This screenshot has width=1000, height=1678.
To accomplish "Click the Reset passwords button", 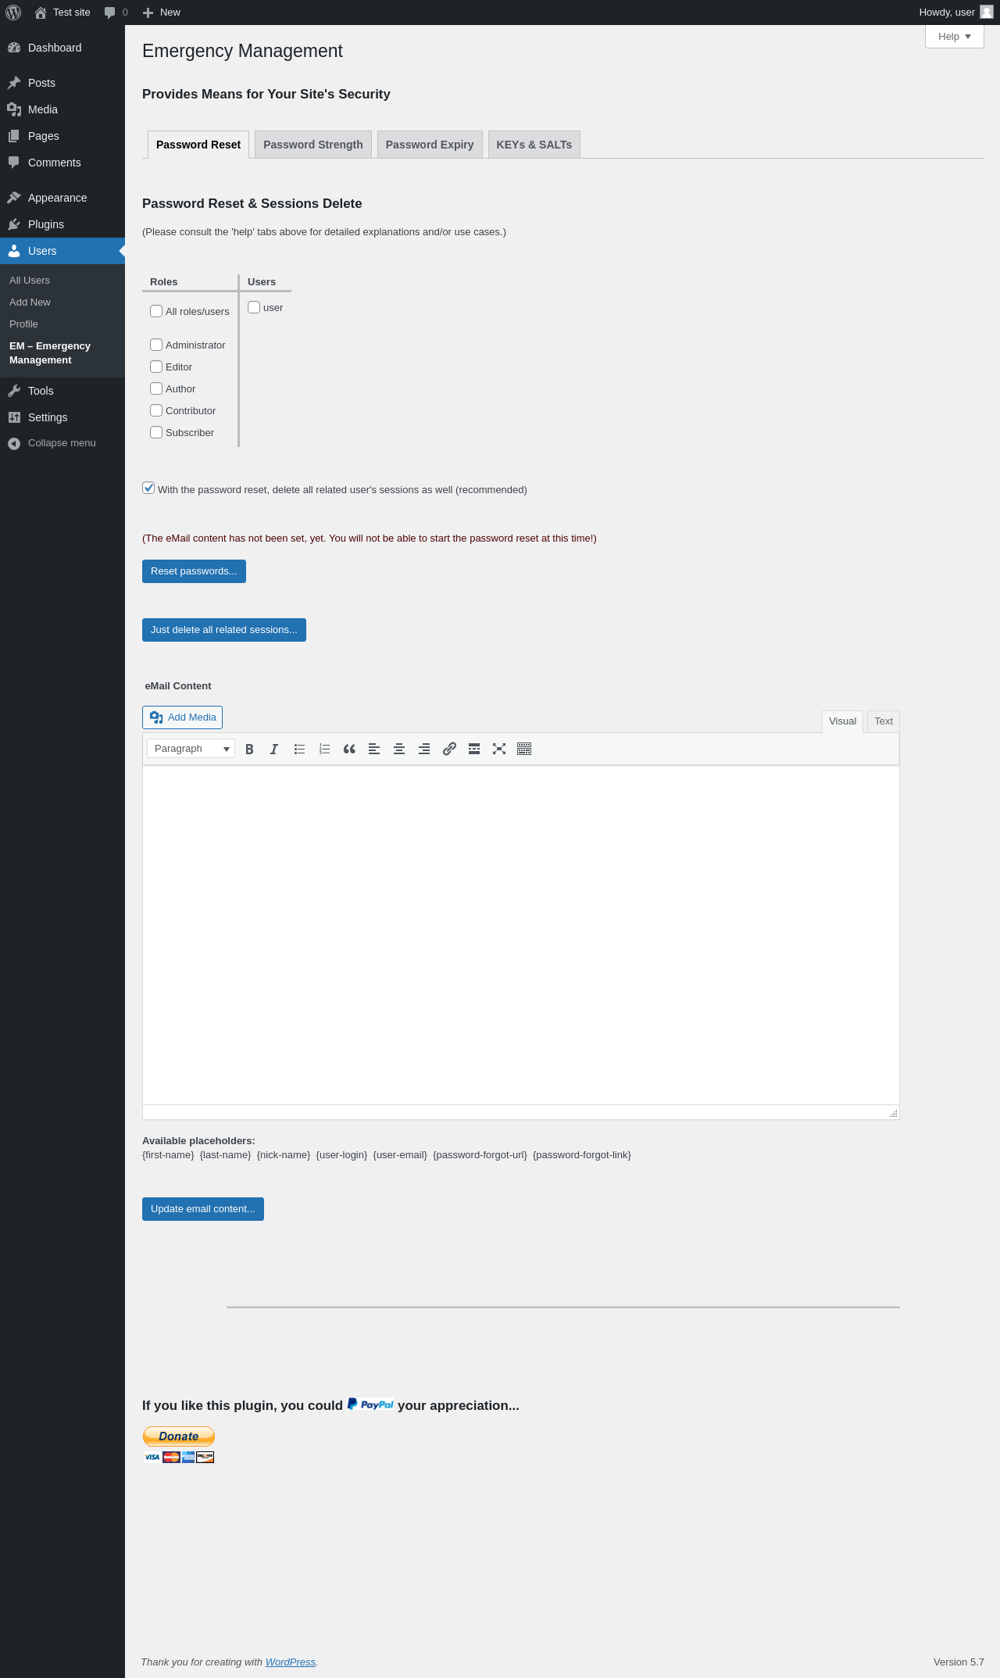I will tap(194, 571).
